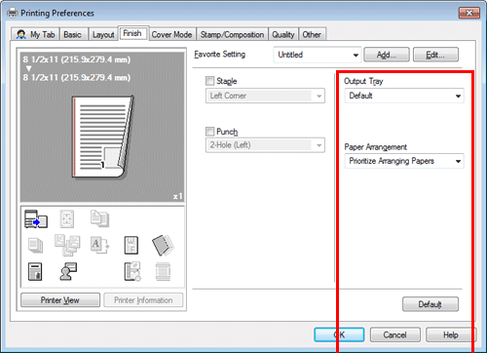Click the greyed page icon with four arrows

coord(67,218)
